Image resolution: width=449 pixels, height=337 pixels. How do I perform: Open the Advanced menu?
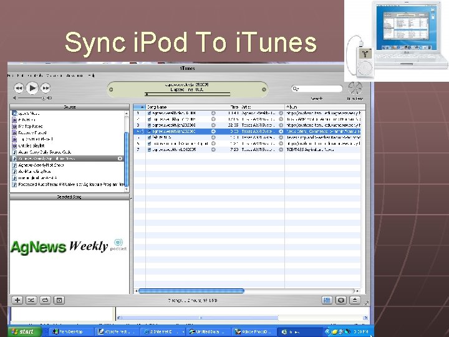(x=75, y=76)
